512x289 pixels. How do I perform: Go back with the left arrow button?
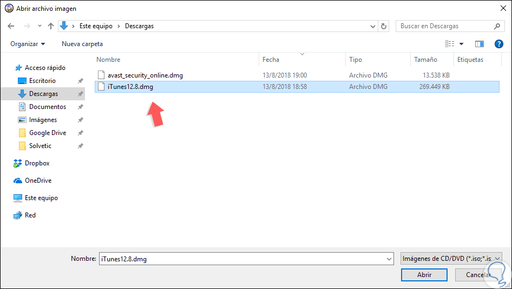[x=11, y=26]
